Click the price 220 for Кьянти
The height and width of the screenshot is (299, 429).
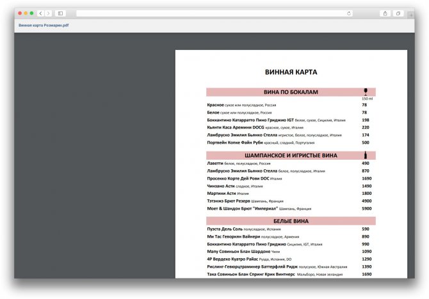coord(366,128)
